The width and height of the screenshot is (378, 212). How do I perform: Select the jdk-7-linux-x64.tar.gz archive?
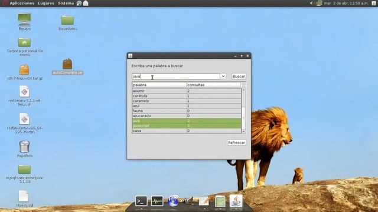tap(25, 72)
